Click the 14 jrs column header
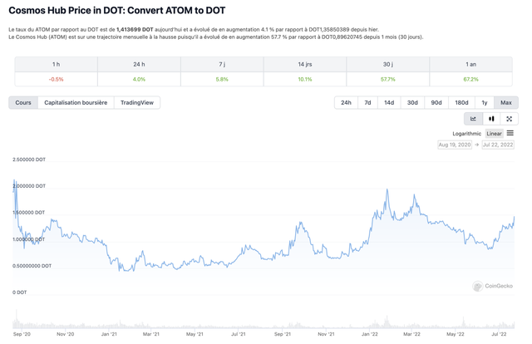The height and width of the screenshot is (344, 532). click(305, 65)
